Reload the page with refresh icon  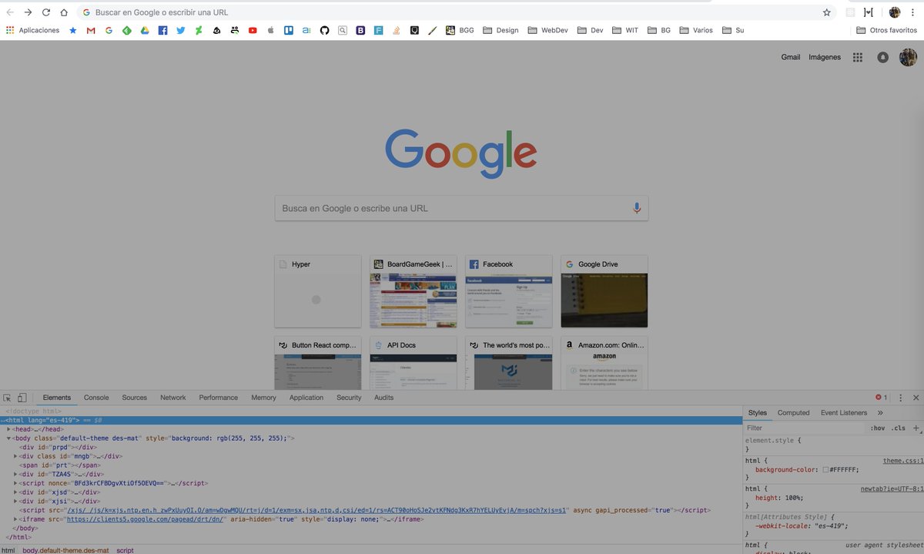coord(46,12)
